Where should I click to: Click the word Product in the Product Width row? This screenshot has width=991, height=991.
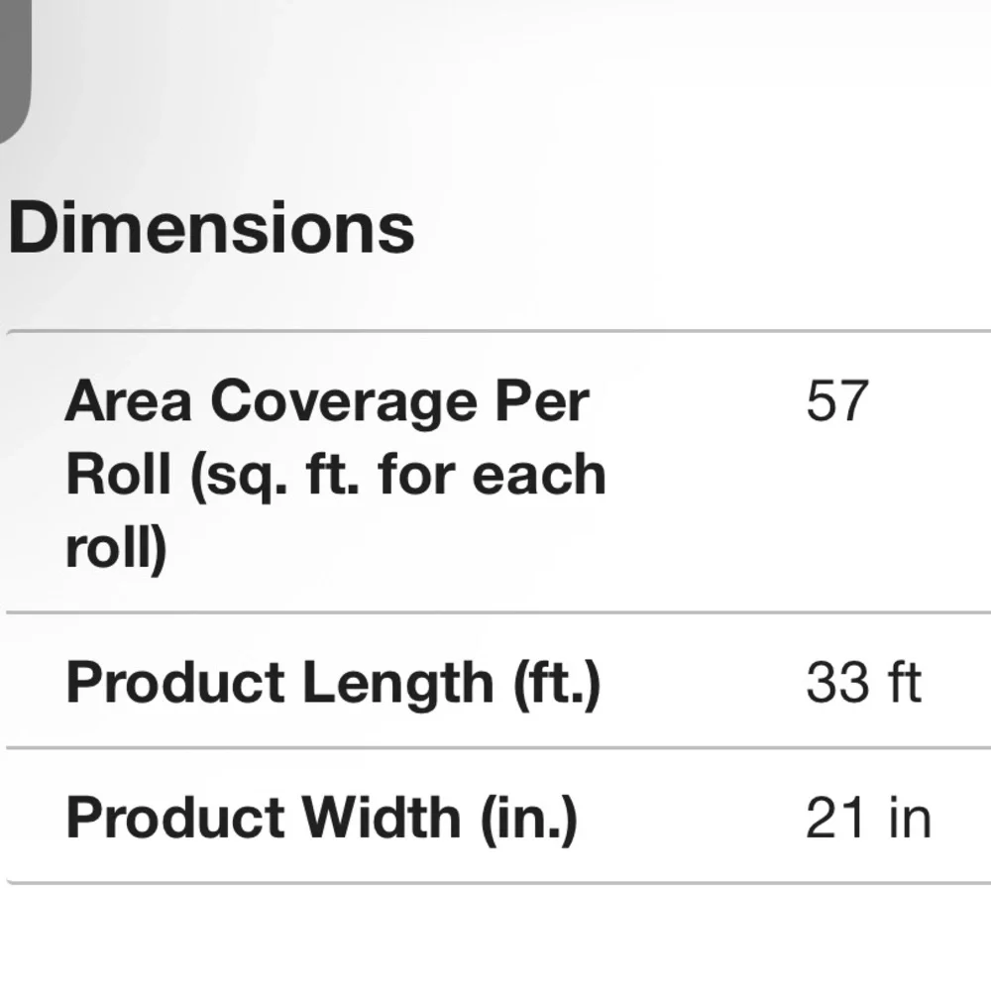[175, 818]
